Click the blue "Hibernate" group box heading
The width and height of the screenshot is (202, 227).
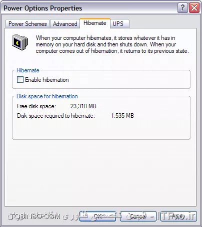point(28,70)
